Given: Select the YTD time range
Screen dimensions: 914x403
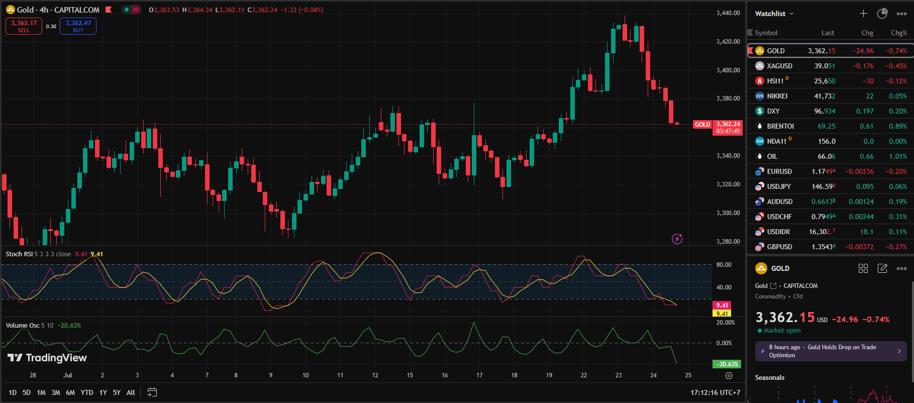Looking at the screenshot, I should (x=87, y=392).
